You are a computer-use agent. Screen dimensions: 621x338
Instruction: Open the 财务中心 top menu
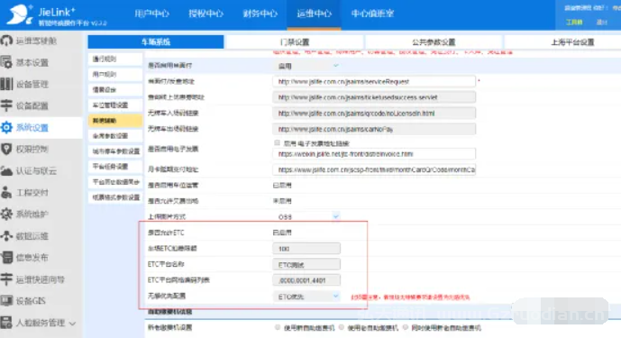[x=260, y=14]
